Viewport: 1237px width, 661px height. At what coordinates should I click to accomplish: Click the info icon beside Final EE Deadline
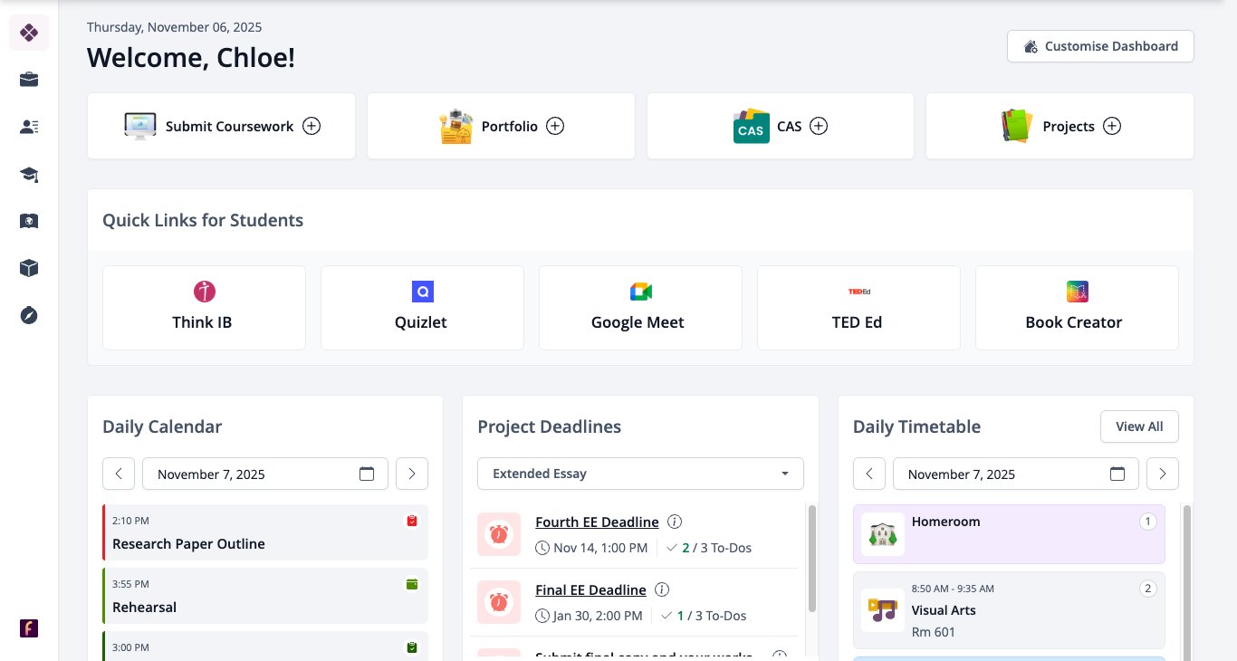coord(662,589)
